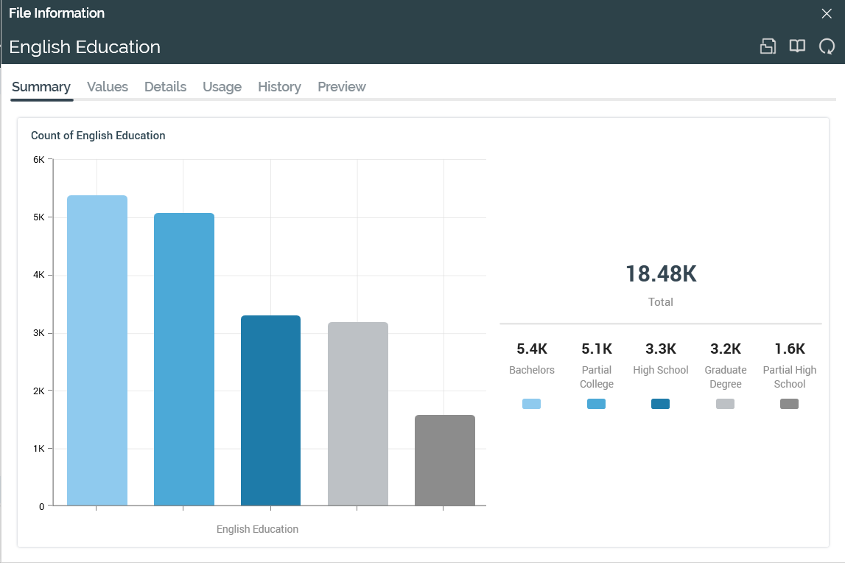
Task: Click the Bachelors legend color swatch
Action: [531, 404]
